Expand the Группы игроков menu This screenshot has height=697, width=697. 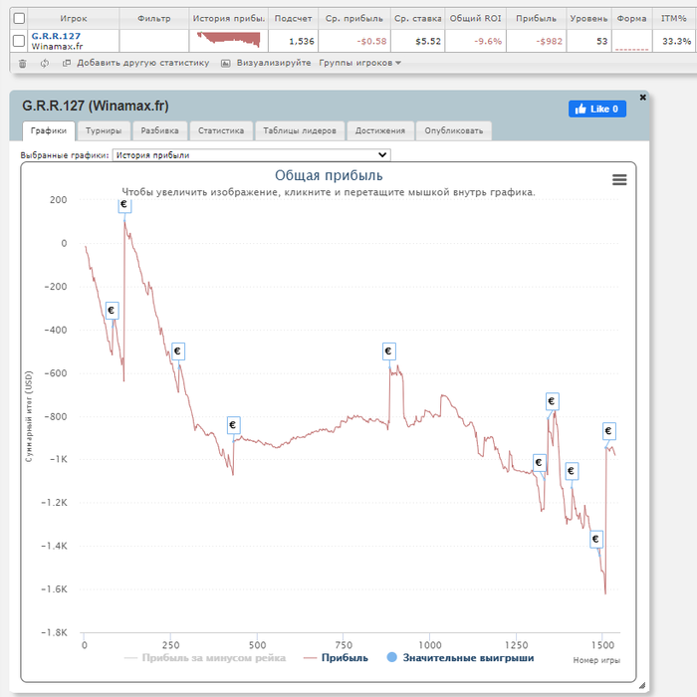coord(359,63)
